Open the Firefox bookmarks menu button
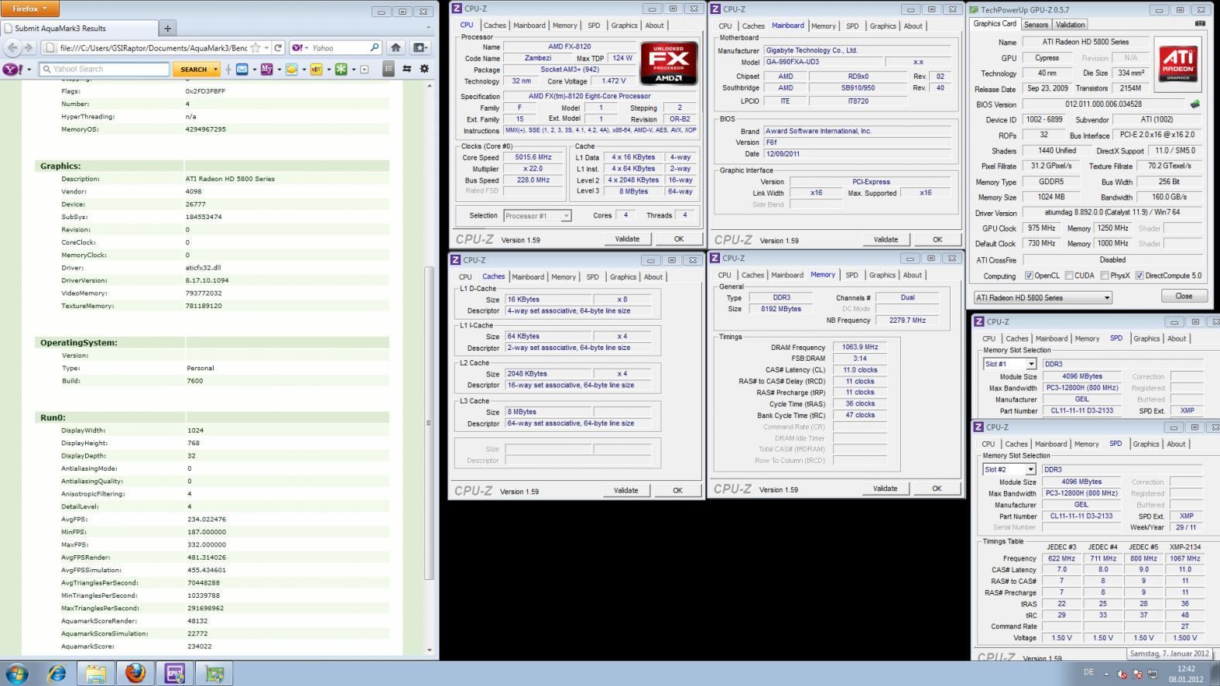 [x=419, y=47]
